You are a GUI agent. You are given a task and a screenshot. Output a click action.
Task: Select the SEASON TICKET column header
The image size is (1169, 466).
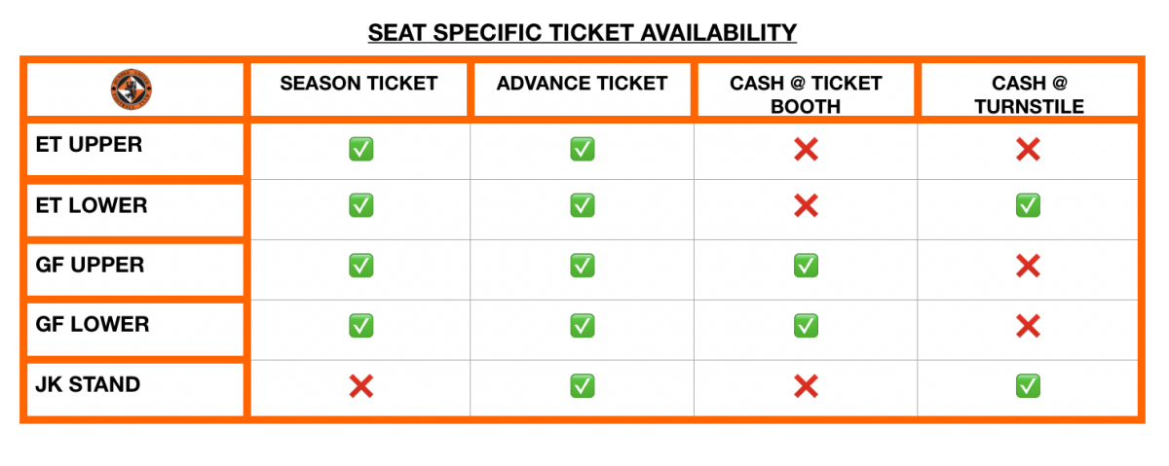click(x=358, y=84)
